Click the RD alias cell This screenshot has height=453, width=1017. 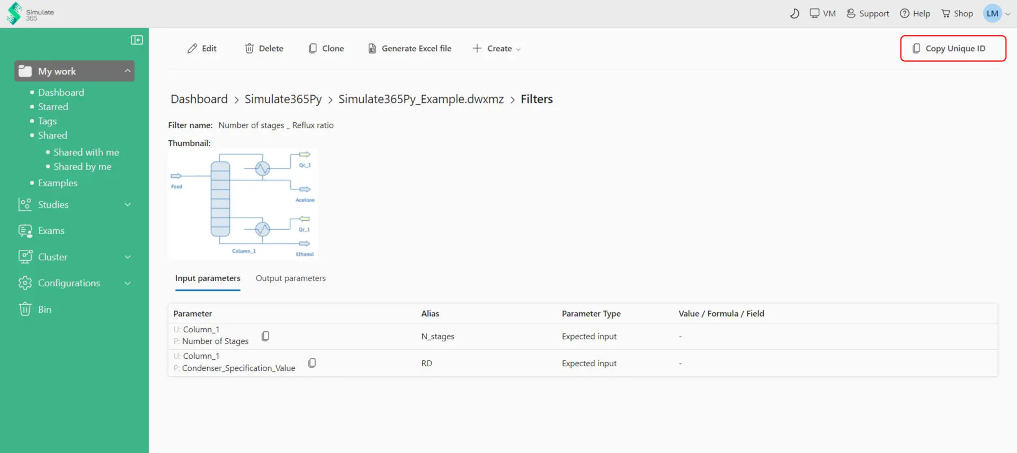point(426,364)
